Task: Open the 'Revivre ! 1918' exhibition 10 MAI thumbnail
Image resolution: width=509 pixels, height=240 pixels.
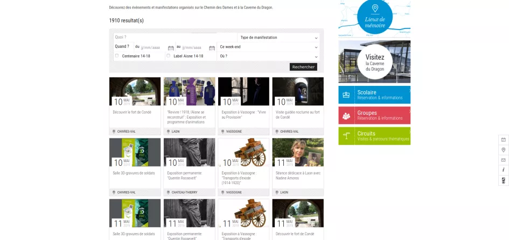Action: click(189, 91)
